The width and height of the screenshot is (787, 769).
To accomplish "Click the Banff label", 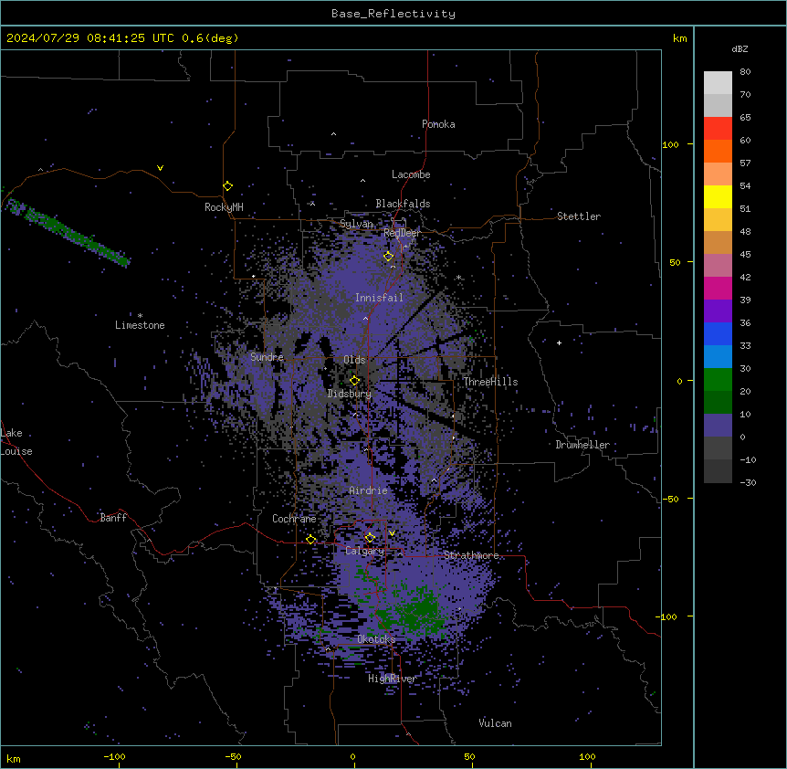I will pyautogui.click(x=113, y=518).
